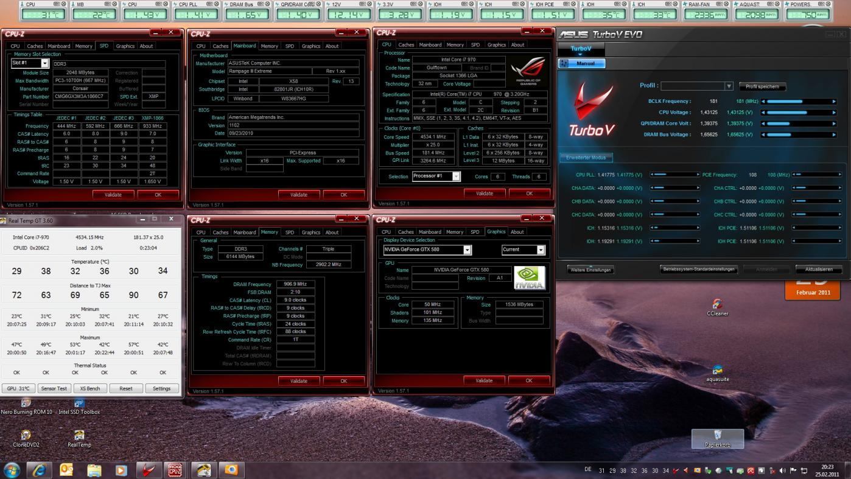
Task: Open Mainboard tab in CPU-Z Graphics window
Action: click(430, 231)
